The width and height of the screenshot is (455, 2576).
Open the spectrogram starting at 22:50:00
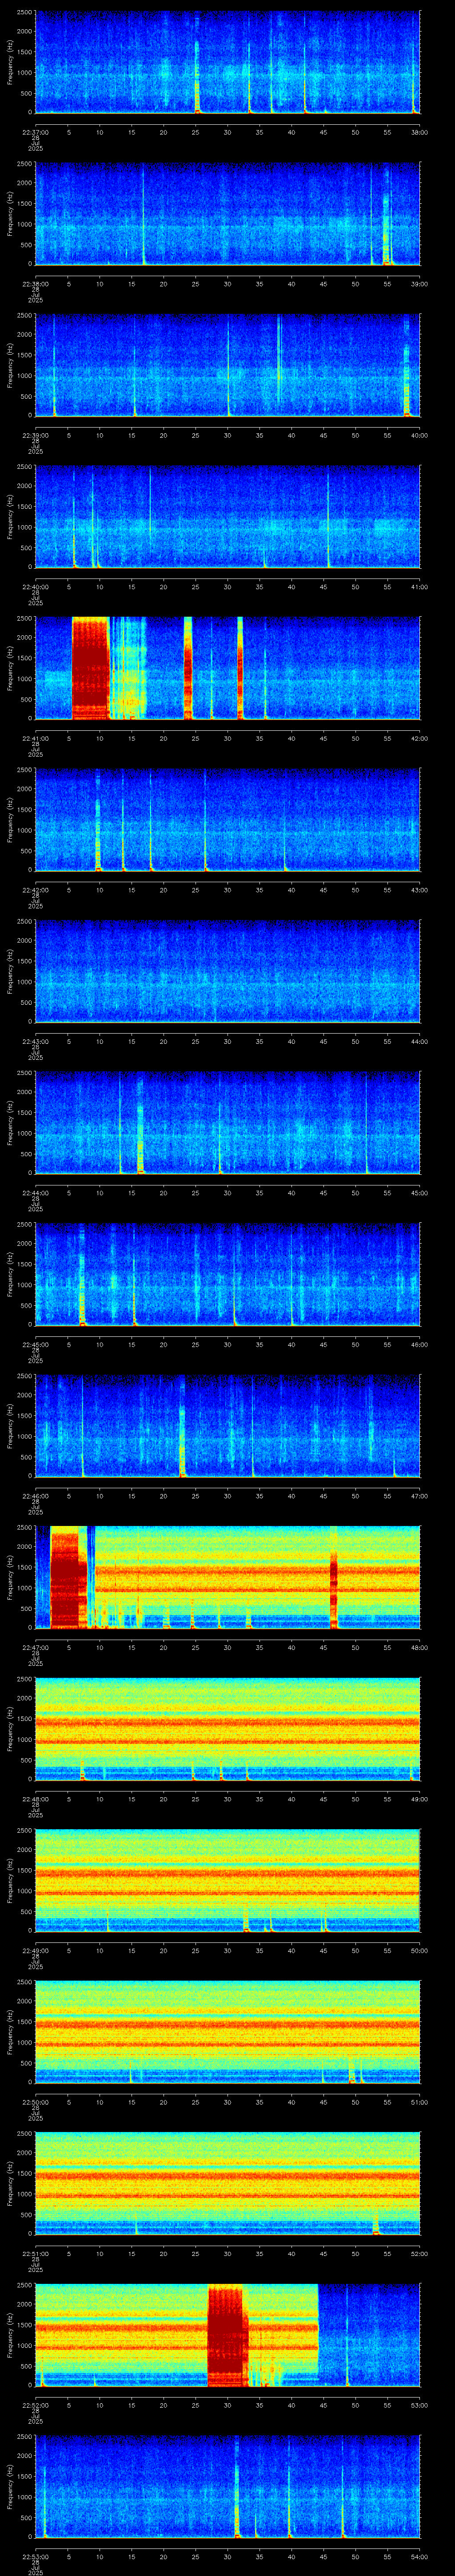(x=227, y=2033)
